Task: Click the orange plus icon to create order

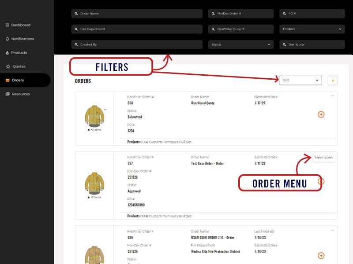Action: click(333, 80)
